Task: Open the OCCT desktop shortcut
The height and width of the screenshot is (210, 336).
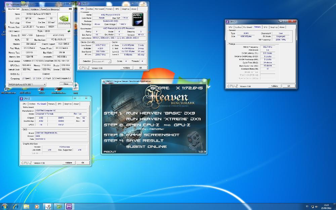Action: click(42, 91)
